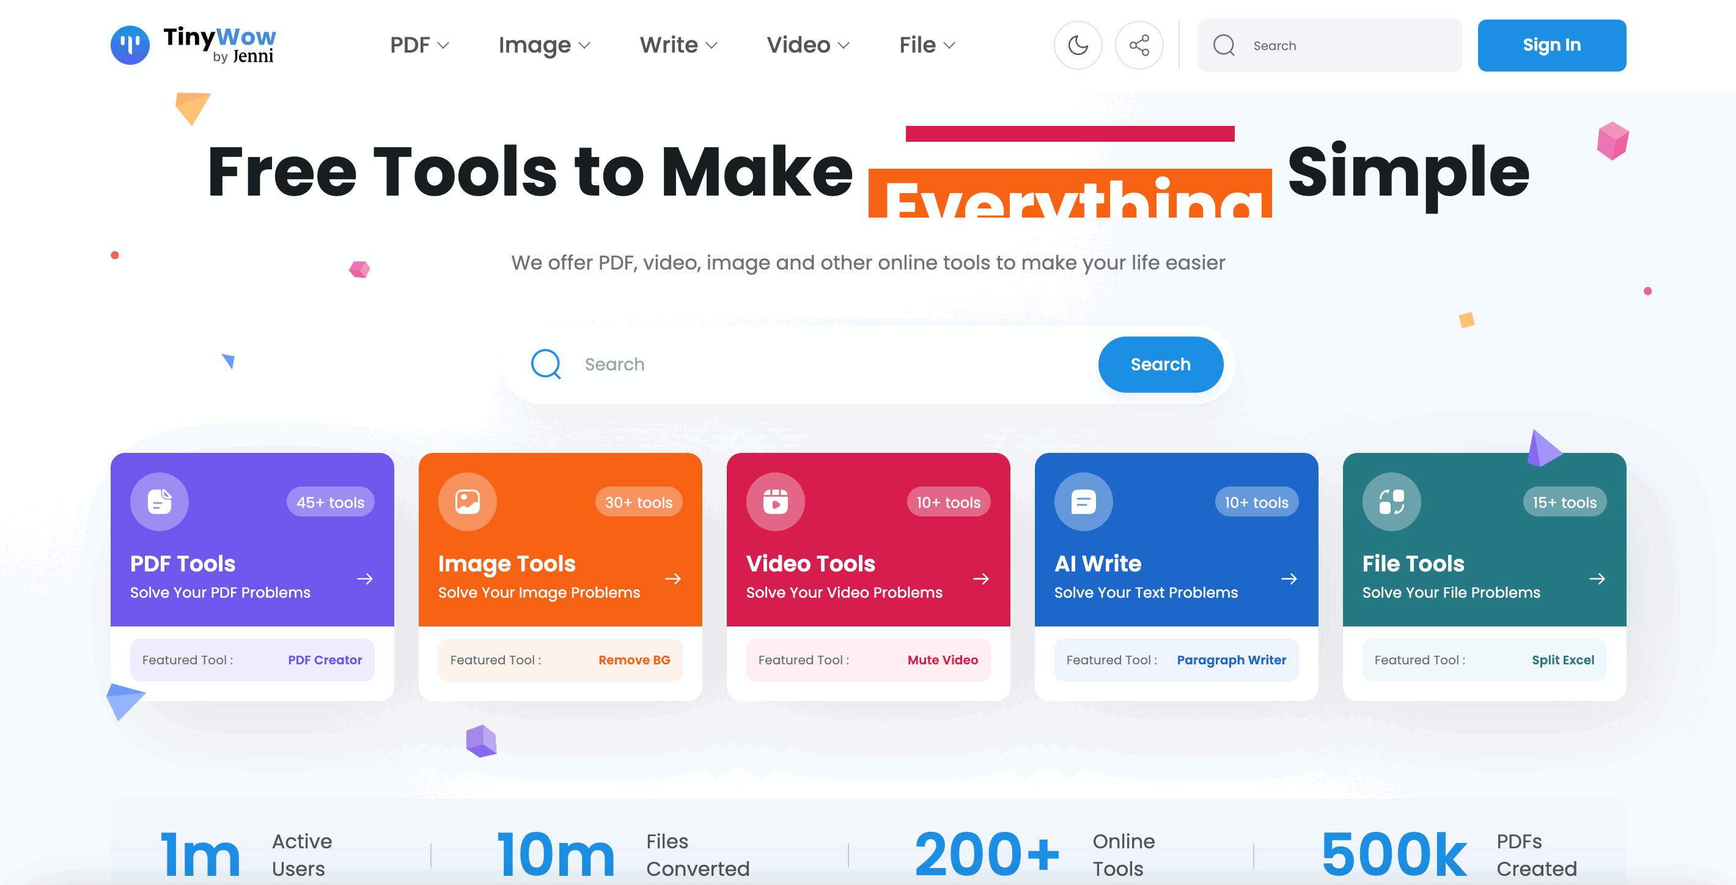The width and height of the screenshot is (1736, 885).
Task: Expand the Image dropdown menu
Action: [x=545, y=45]
